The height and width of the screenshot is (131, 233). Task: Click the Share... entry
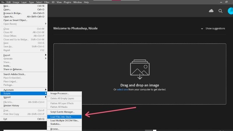point(24,62)
